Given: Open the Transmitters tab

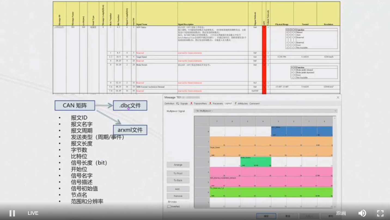Looking at the screenshot, I should coord(199,103).
